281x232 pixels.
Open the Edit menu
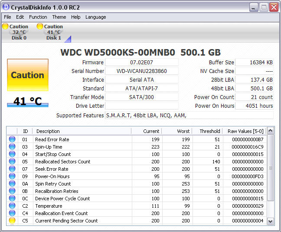point(20,17)
